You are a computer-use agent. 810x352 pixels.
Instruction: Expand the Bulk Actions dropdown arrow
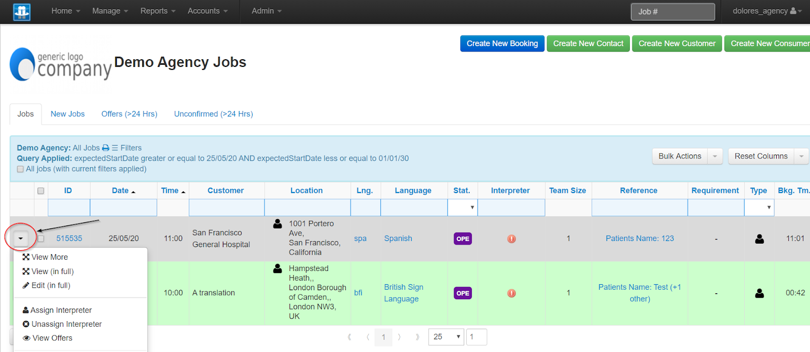point(714,157)
